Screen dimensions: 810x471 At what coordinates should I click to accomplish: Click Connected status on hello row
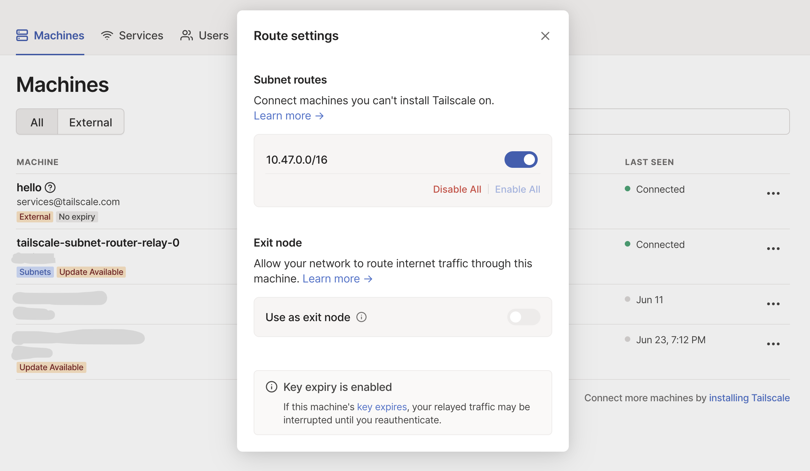pyautogui.click(x=660, y=189)
